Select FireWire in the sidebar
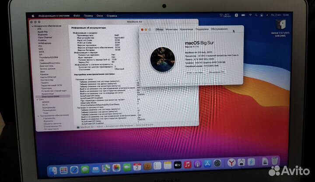Screen dimensions: 315x182 42,40
